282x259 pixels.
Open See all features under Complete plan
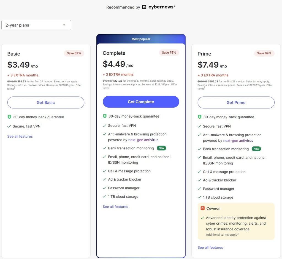click(x=115, y=207)
